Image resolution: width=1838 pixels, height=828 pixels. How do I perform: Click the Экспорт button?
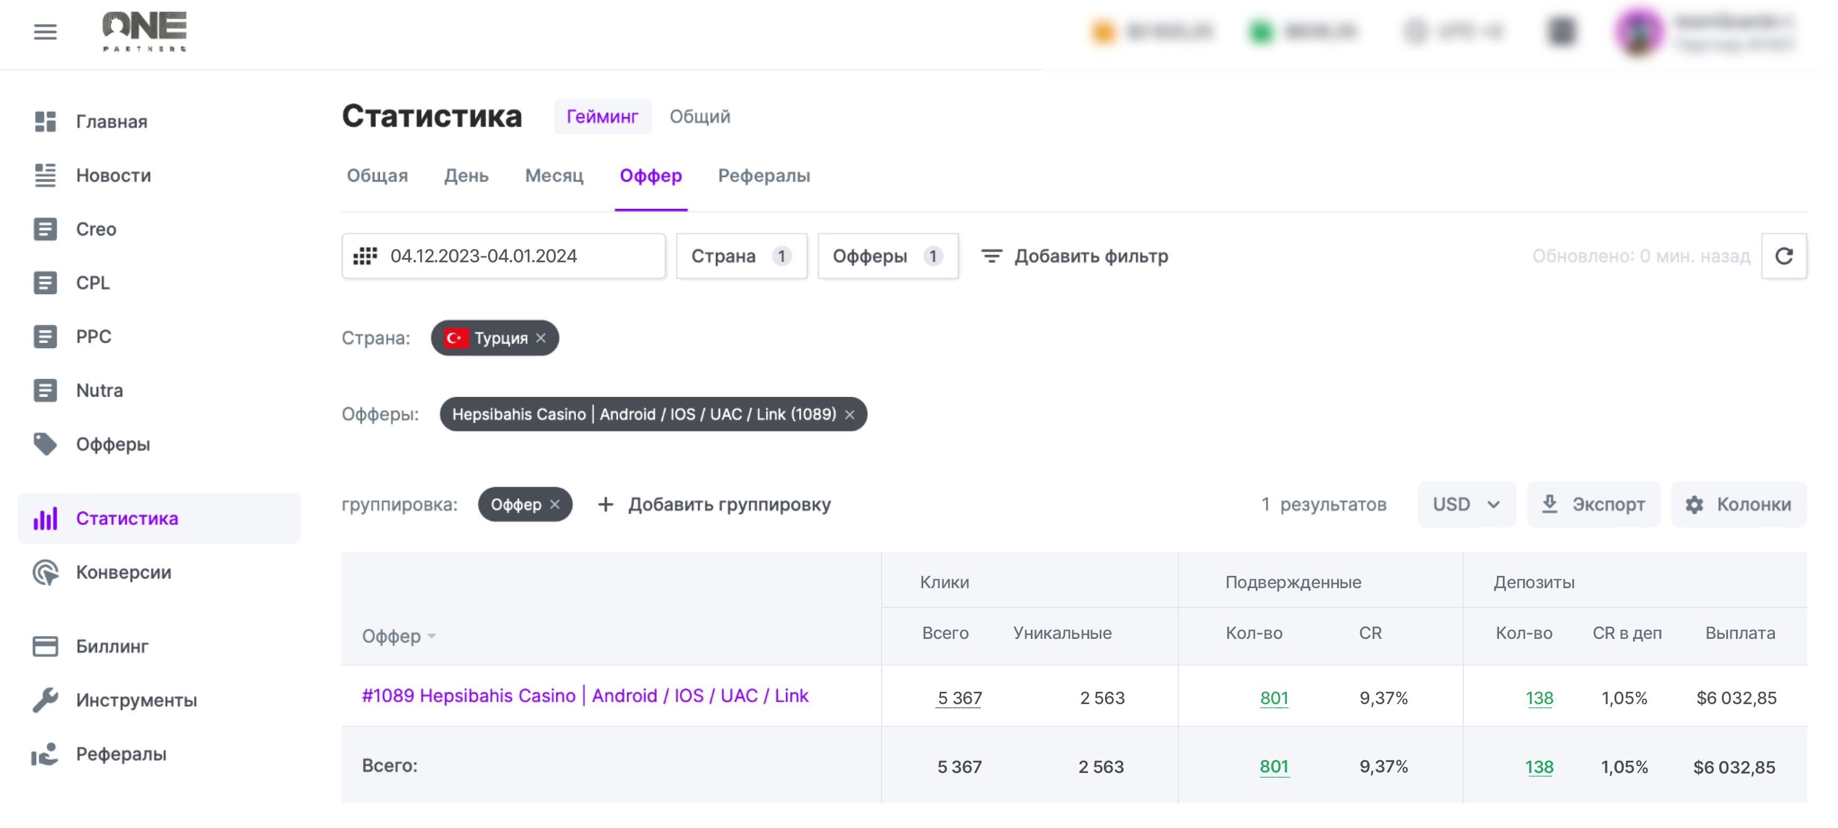click(x=1593, y=504)
